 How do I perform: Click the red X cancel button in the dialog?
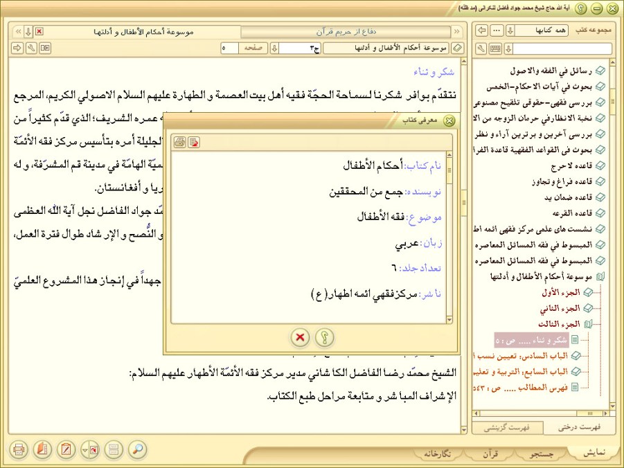[x=299, y=338]
